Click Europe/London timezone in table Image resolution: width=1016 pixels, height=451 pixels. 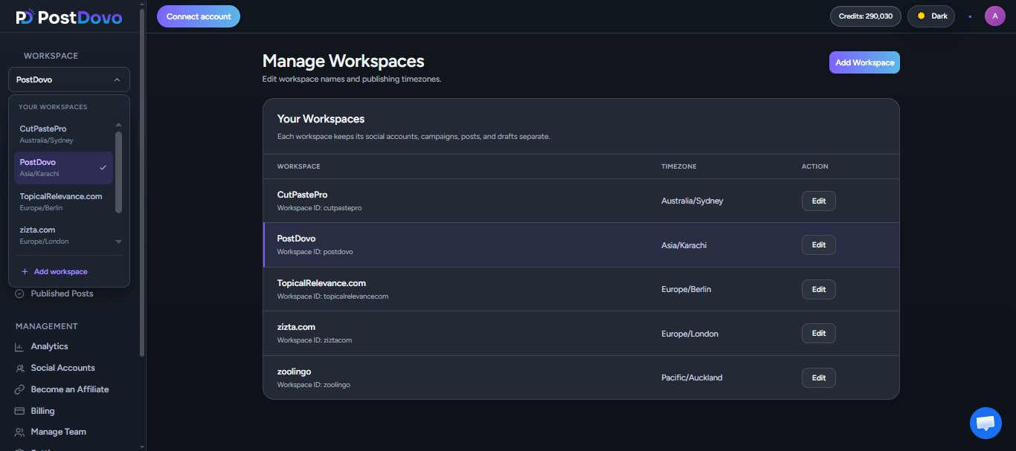689,334
